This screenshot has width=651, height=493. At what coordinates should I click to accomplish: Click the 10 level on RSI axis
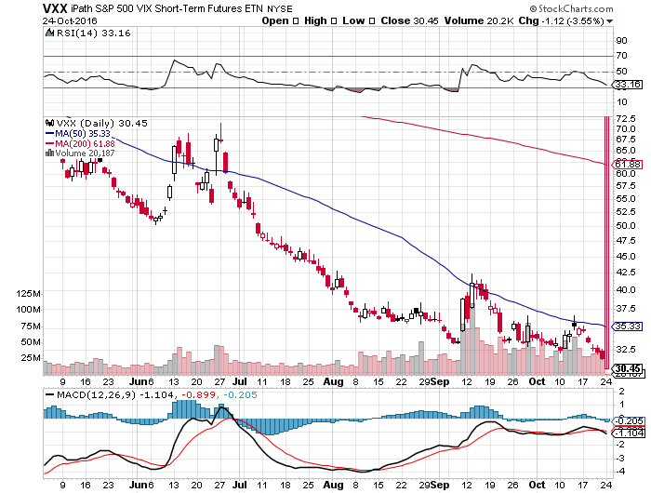pyautogui.click(x=621, y=102)
